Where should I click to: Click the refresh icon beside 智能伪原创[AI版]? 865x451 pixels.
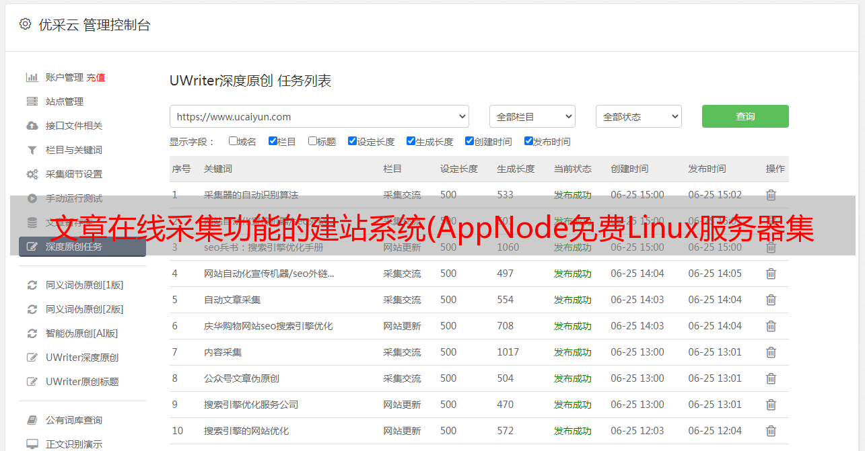pos(32,333)
